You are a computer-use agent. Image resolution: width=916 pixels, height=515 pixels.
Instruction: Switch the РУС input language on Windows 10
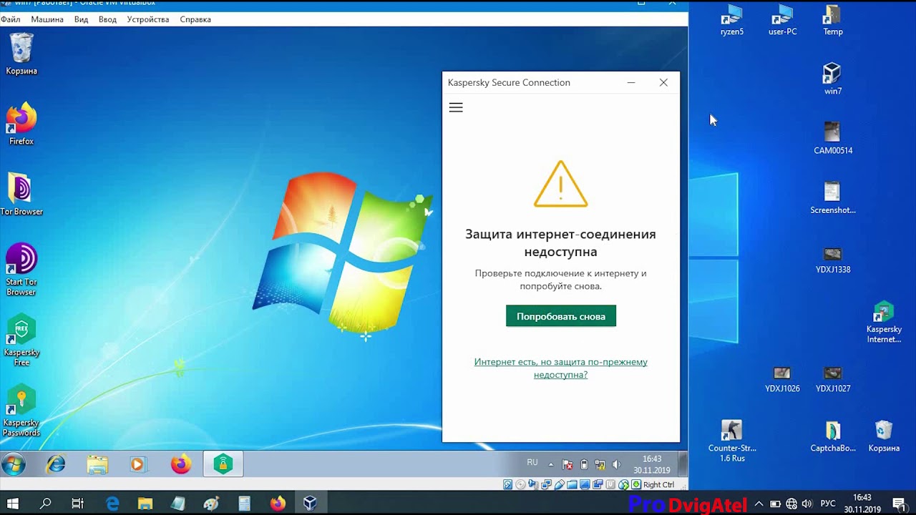pos(827,504)
